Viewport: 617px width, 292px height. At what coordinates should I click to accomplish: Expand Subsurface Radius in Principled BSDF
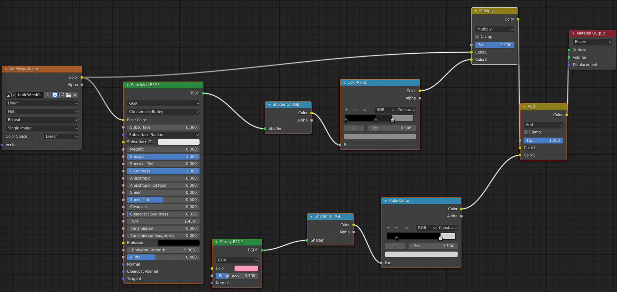point(163,135)
